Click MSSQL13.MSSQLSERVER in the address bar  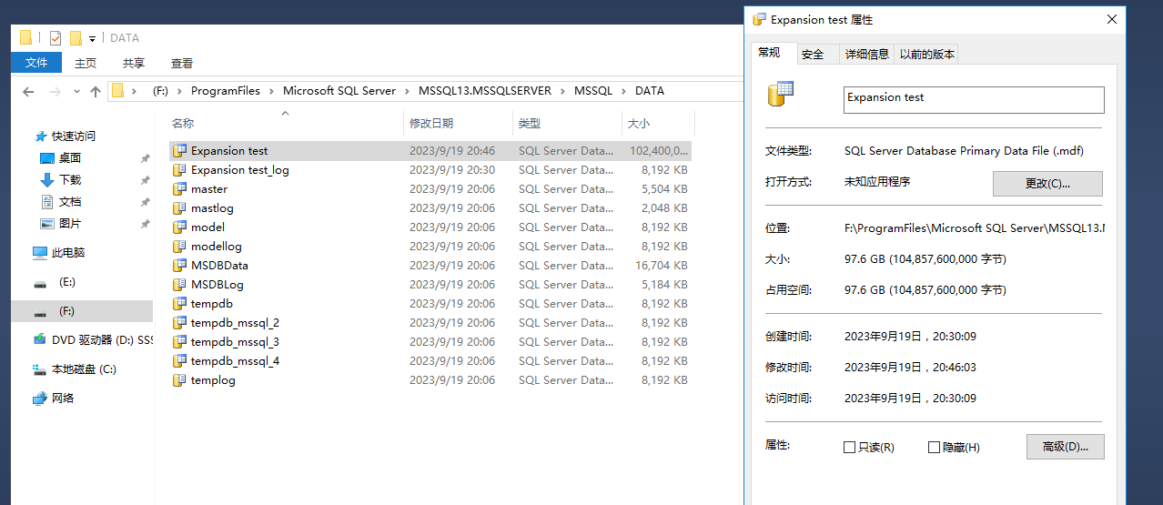tap(485, 91)
